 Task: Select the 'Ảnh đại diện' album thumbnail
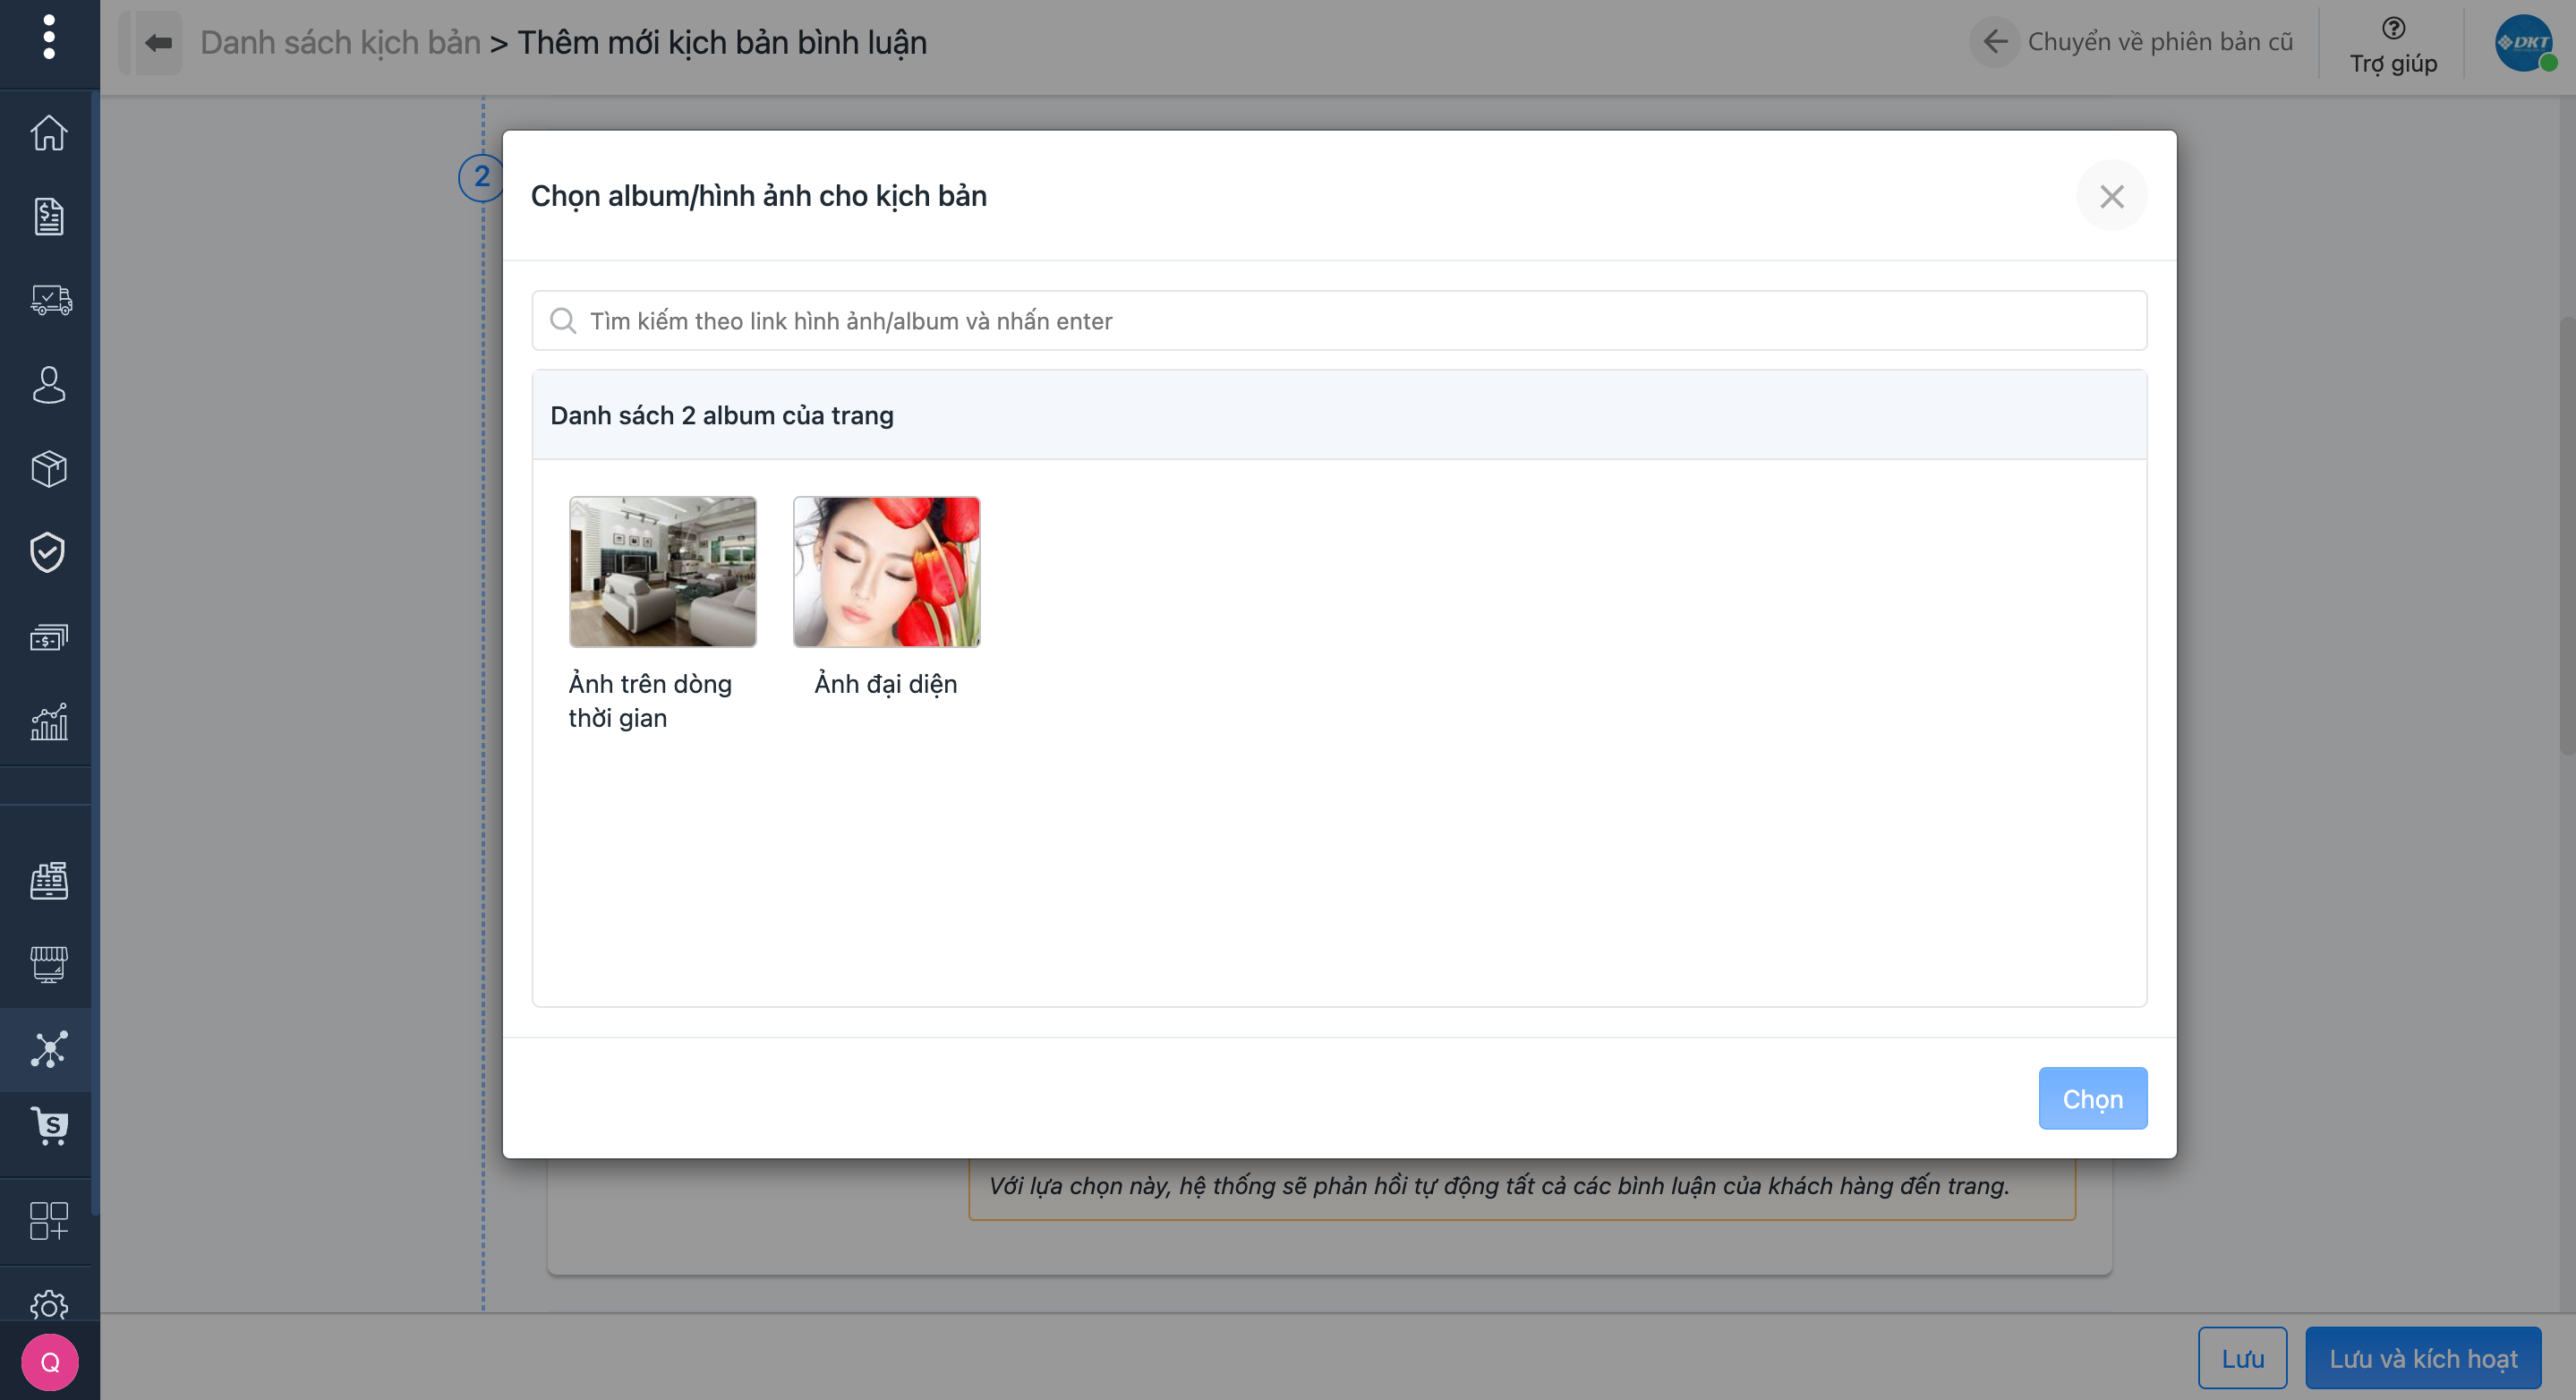click(x=886, y=571)
